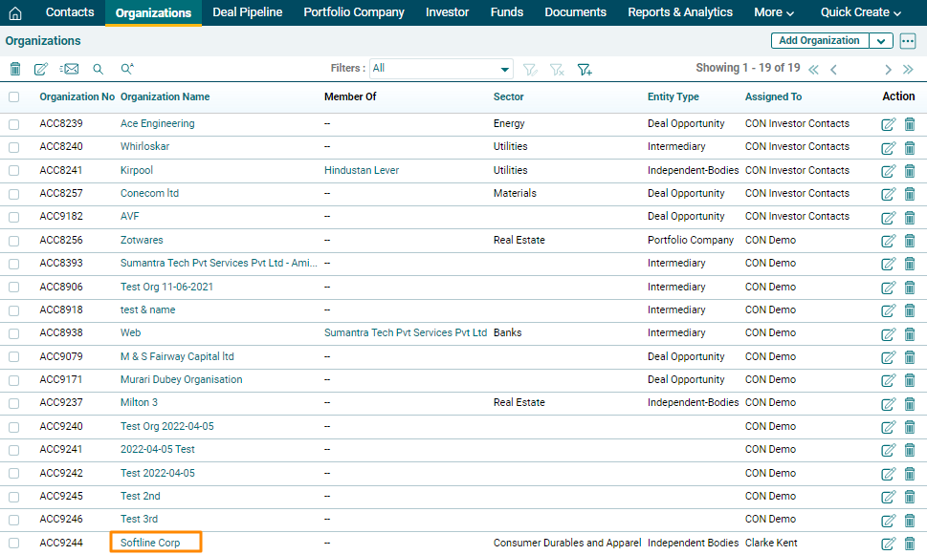Select the checkbox for Softline Corp
Screen dimensions: 927x555
coord(13,543)
